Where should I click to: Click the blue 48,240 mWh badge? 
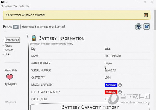click(x=111, y=85)
